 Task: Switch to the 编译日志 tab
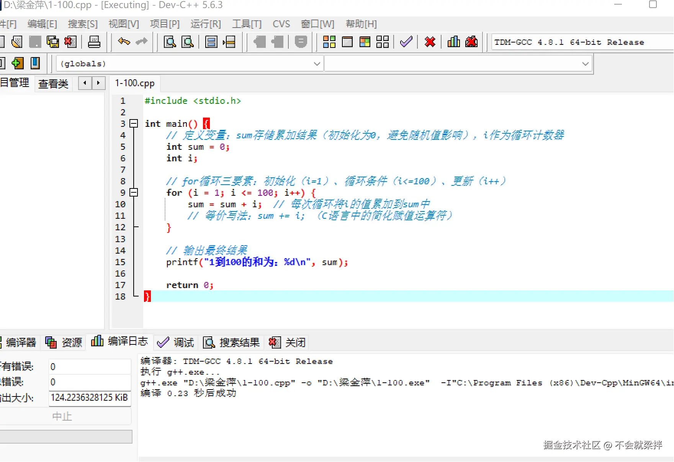coord(119,341)
